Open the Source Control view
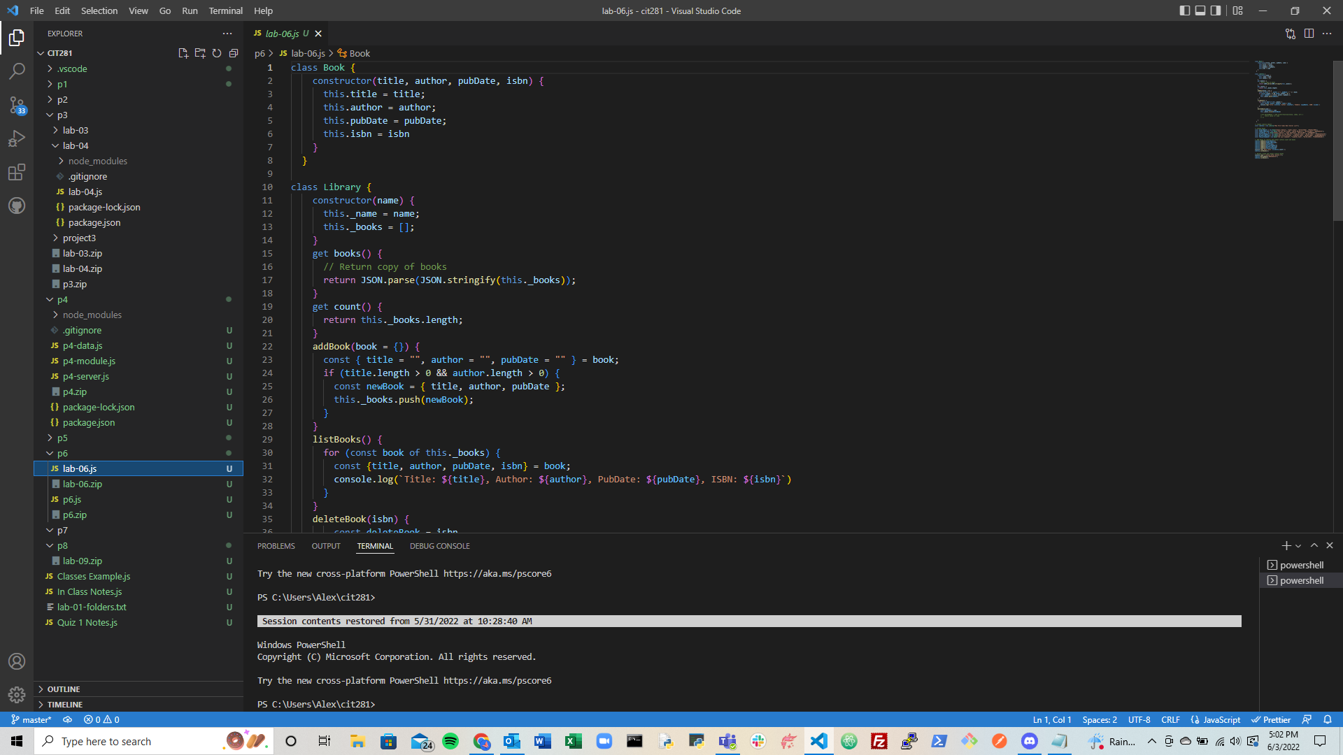This screenshot has height=755, width=1343. 17,105
